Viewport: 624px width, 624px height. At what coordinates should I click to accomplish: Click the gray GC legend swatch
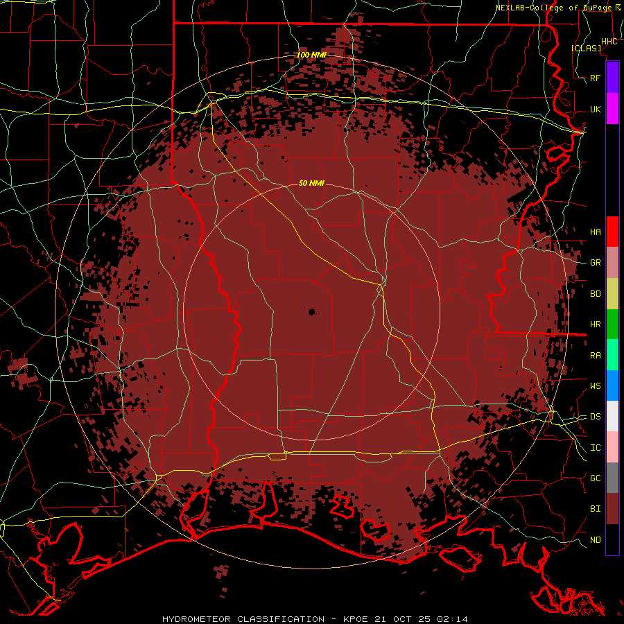[612, 478]
